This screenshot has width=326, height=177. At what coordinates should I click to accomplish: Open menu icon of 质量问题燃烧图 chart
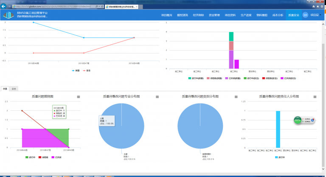78,97
